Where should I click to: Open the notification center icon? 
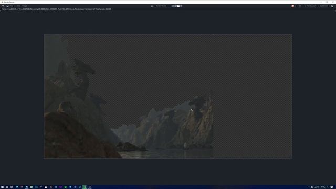[x=332, y=187]
